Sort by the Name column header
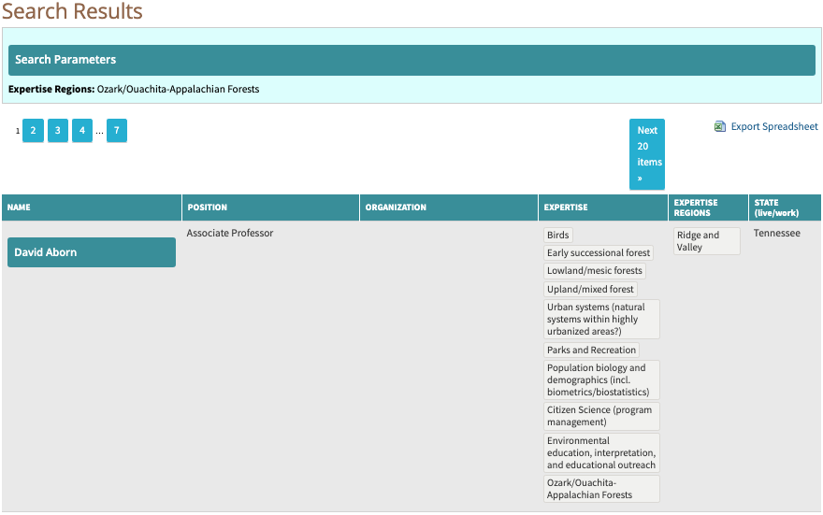Viewport: 823px width, 515px height. [x=20, y=207]
